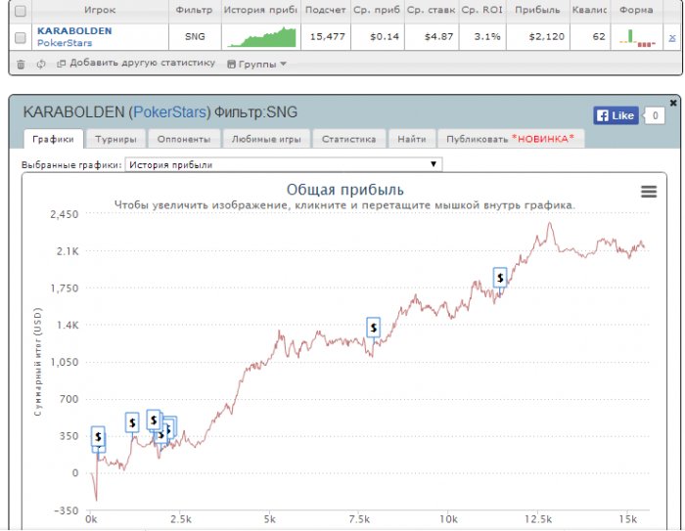The height and width of the screenshot is (531, 685).
Task: Click the Форма mini bar chart
Action: [x=637, y=37]
